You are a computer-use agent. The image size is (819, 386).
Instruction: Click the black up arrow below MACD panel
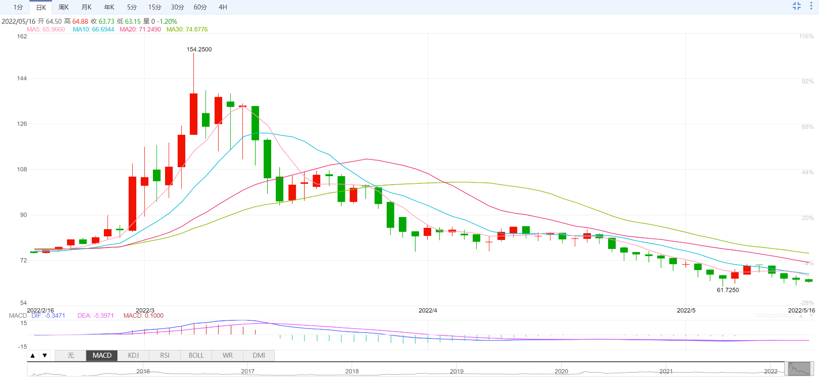tap(32, 355)
